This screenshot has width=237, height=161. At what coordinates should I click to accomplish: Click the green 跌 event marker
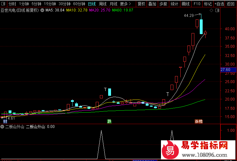pos(109,121)
